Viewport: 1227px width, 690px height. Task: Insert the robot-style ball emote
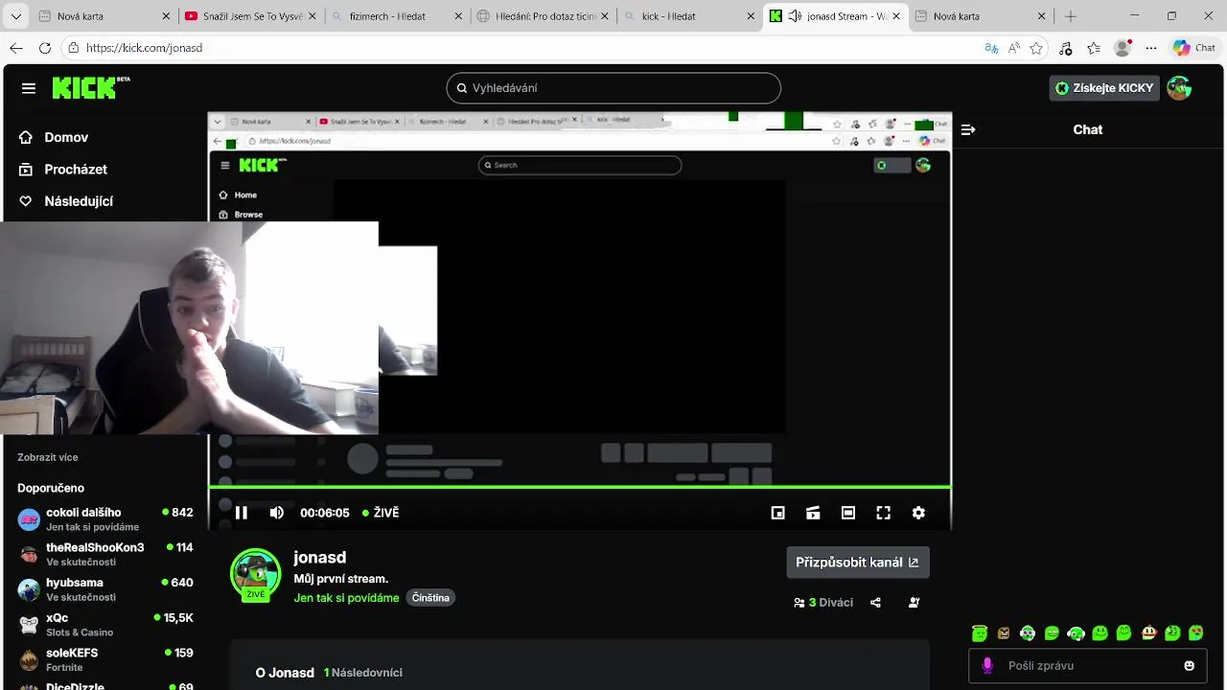tap(1028, 632)
